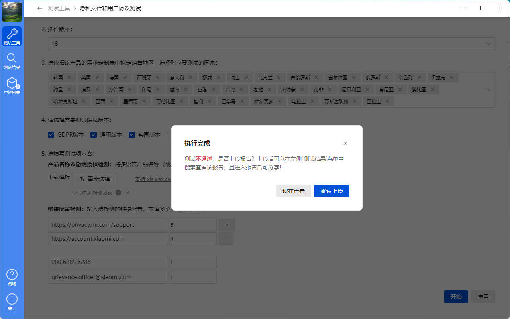Screen dimensions: 510x319
Task: Click the count field showing 6
Action: tap(193, 225)
